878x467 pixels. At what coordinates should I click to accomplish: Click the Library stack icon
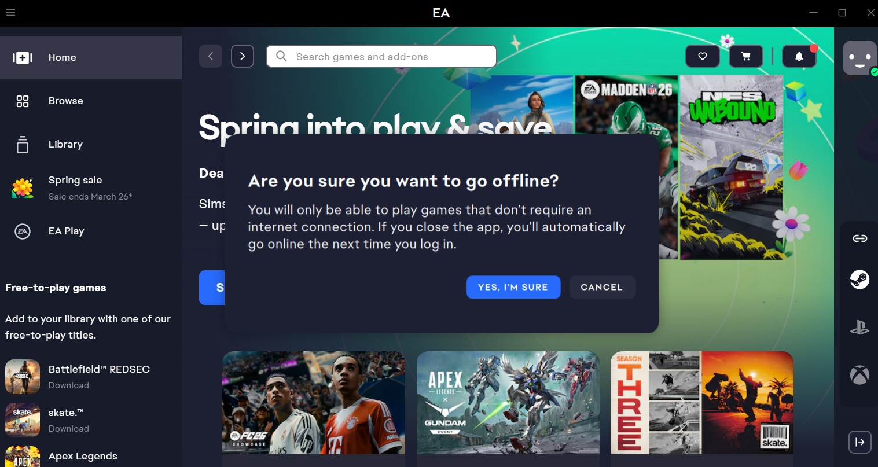pos(23,144)
